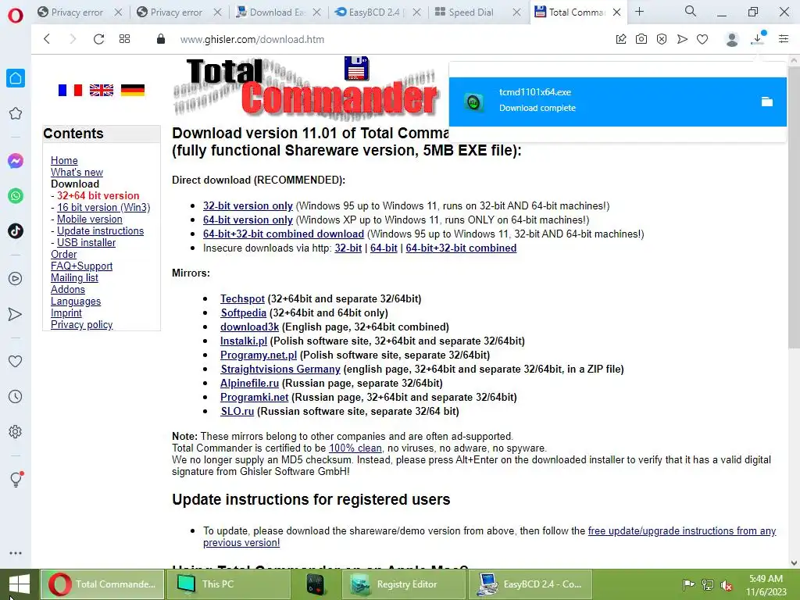Open TikTok in the sidebar
The height and width of the screenshot is (600, 800).
(x=16, y=231)
